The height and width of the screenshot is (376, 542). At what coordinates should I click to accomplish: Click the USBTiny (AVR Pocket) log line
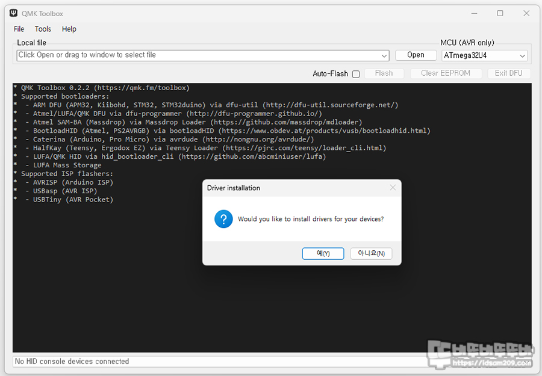(x=63, y=200)
